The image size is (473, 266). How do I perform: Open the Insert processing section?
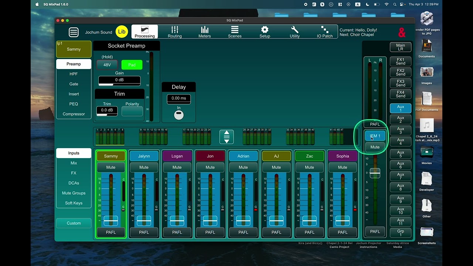pos(74,94)
